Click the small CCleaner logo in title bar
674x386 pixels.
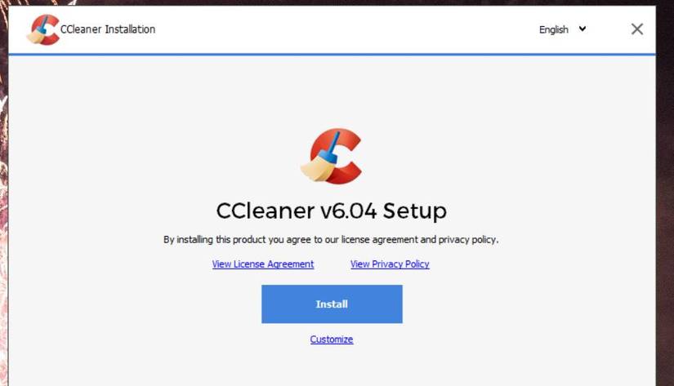(42, 29)
